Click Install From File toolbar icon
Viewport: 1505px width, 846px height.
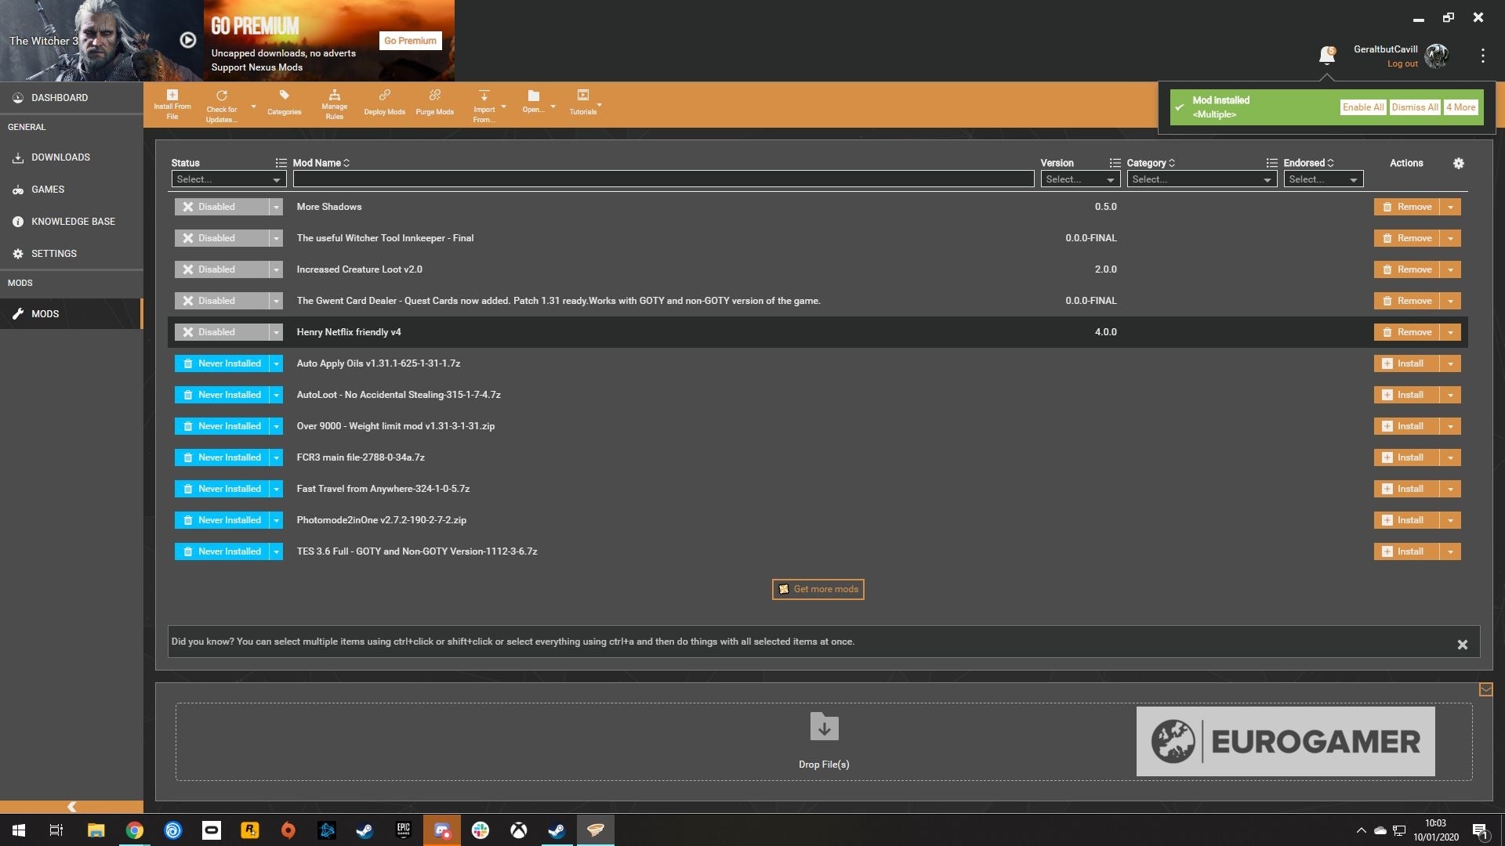click(172, 104)
